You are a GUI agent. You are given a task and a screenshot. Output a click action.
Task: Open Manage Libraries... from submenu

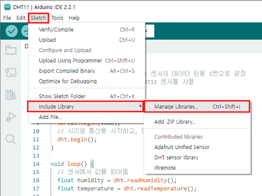click(197, 107)
